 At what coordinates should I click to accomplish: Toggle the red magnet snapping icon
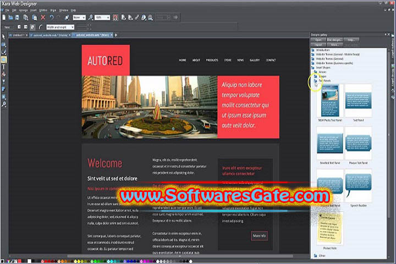pyautogui.click(x=115, y=18)
